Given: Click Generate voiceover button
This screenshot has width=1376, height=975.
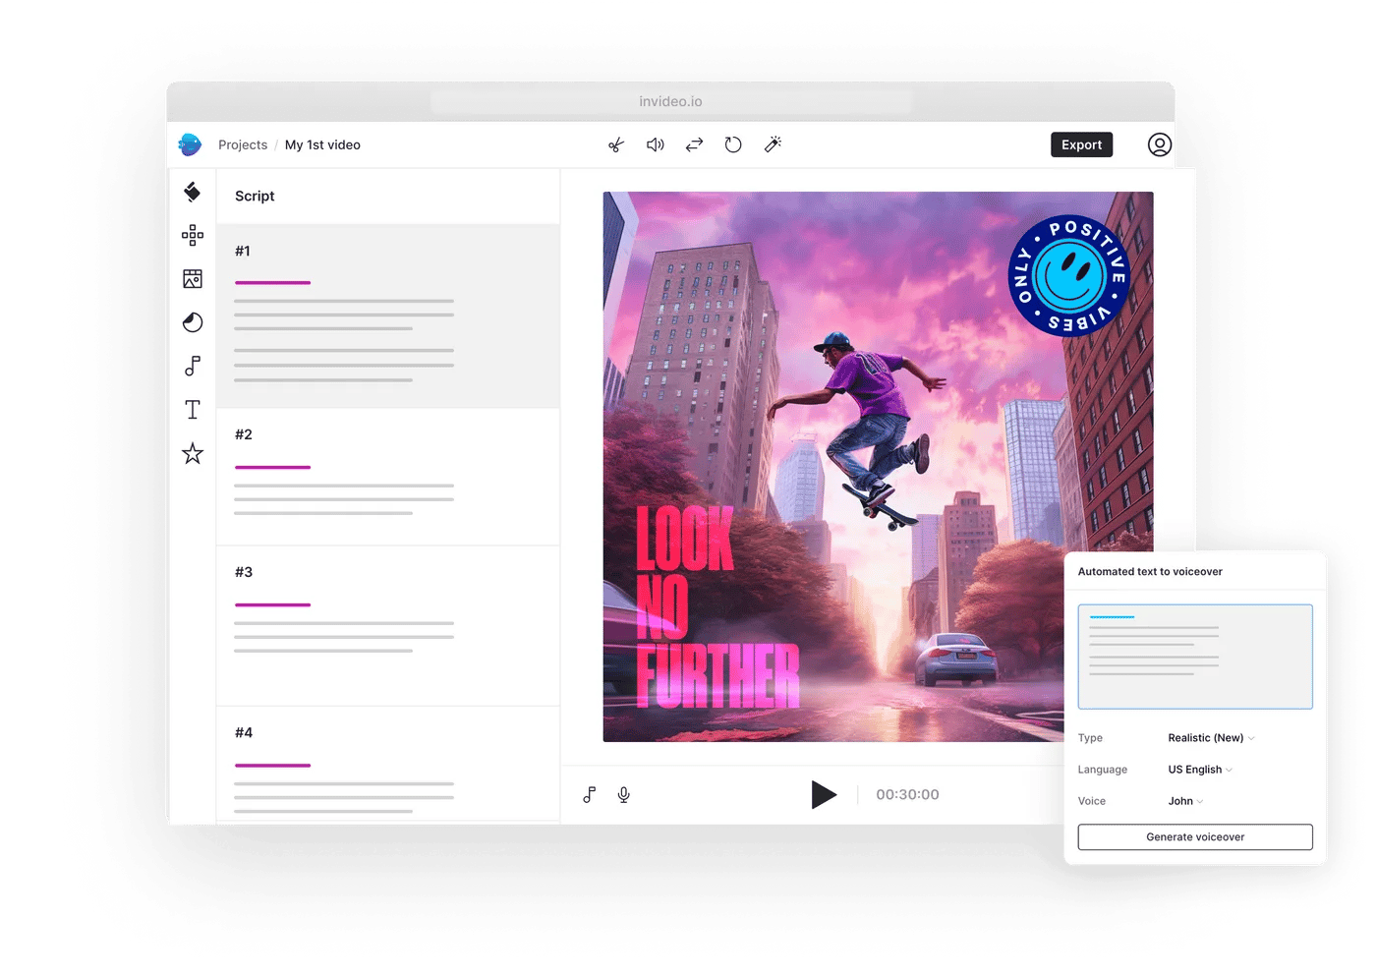Looking at the screenshot, I should click(x=1195, y=836).
